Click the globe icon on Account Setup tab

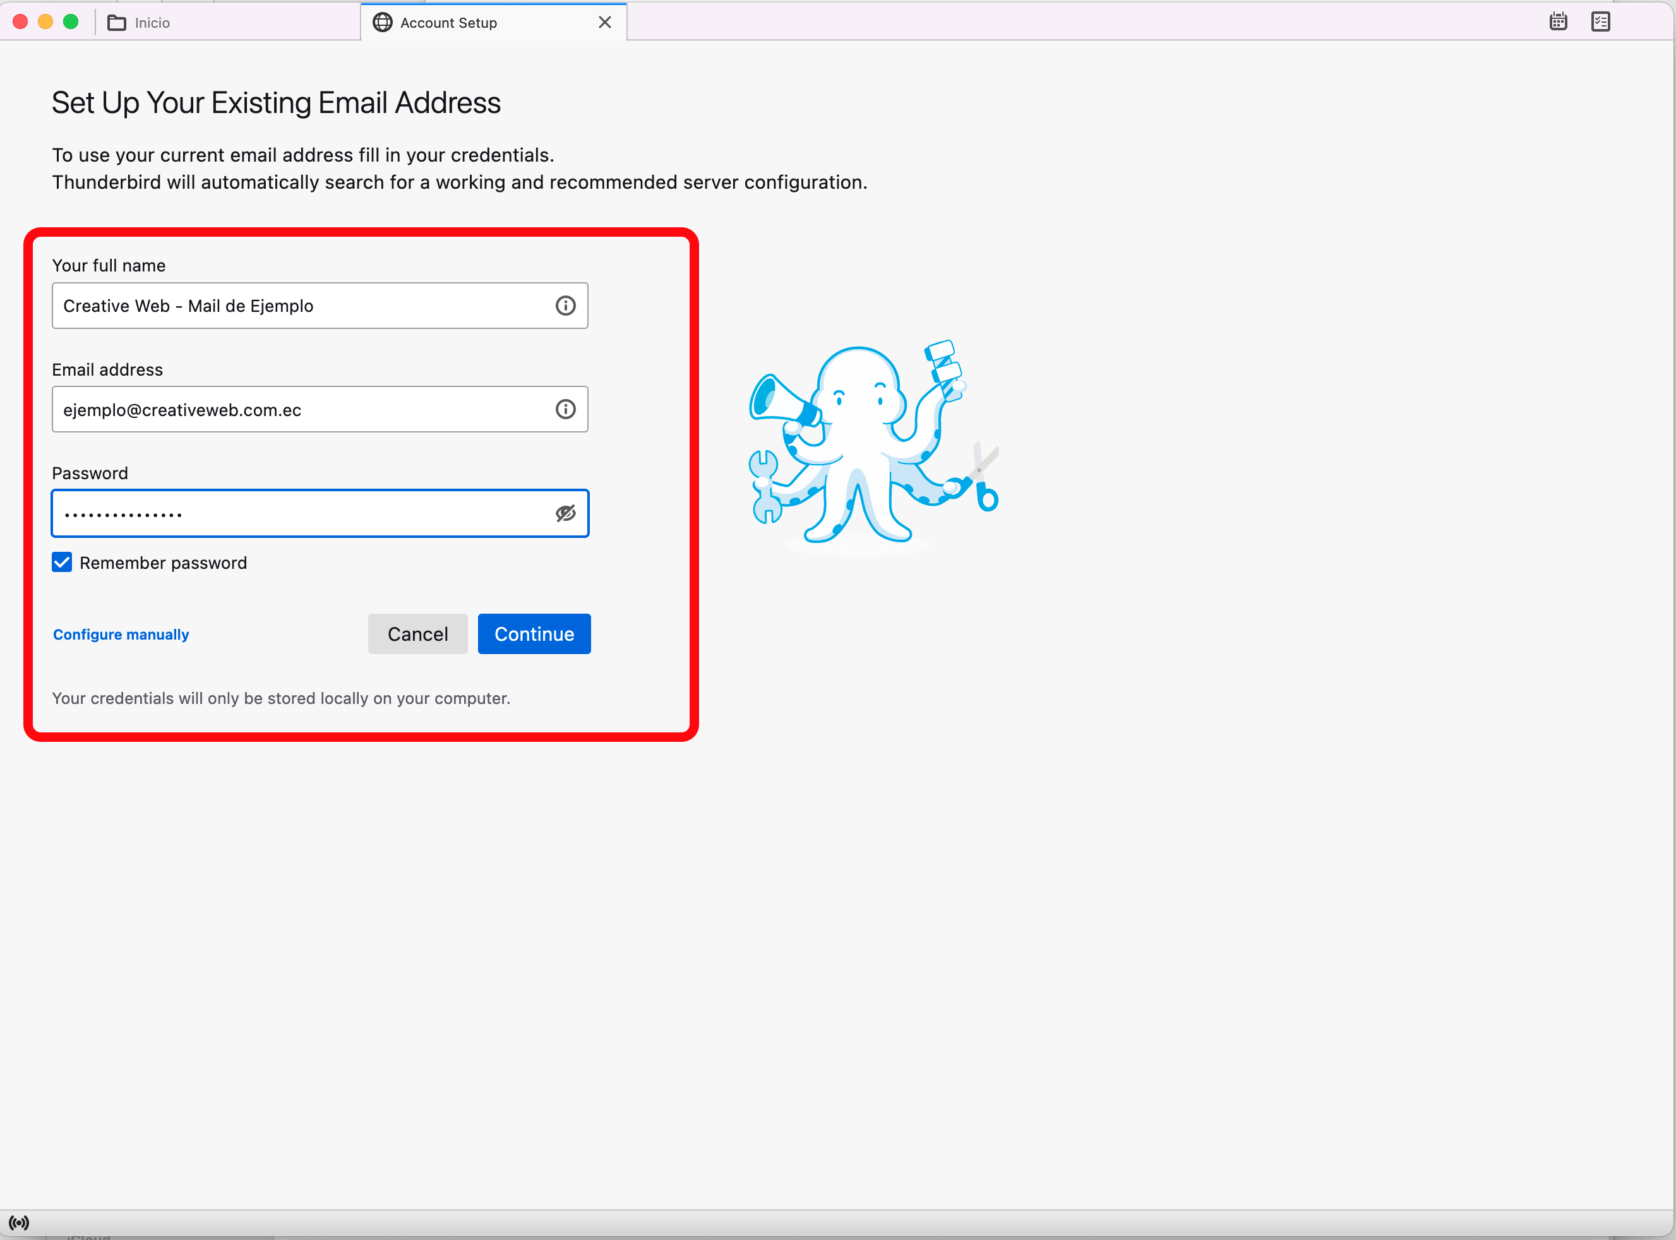(382, 23)
